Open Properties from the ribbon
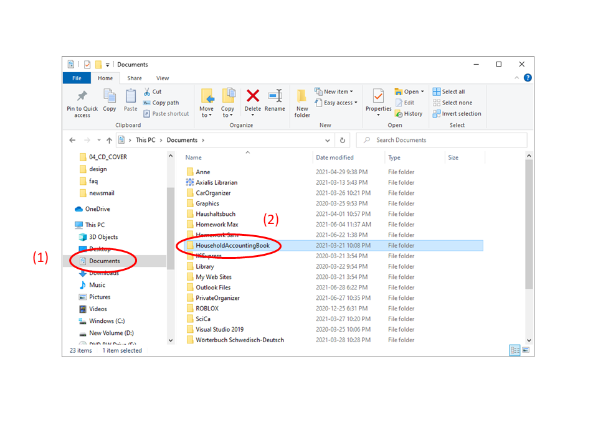 pyautogui.click(x=378, y=98)
